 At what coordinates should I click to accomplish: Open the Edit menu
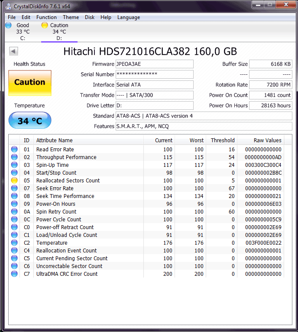pos(26,17)
